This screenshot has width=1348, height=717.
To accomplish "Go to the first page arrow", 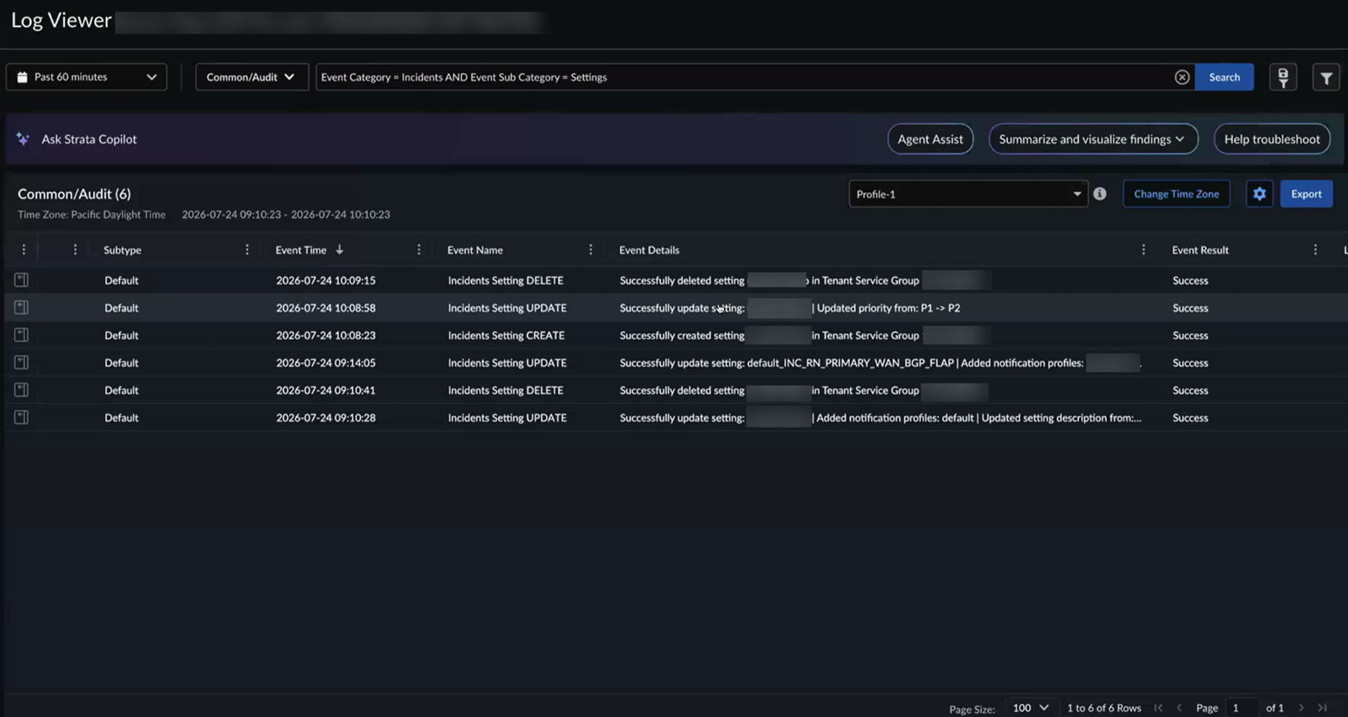I will tap(1159, 708).
